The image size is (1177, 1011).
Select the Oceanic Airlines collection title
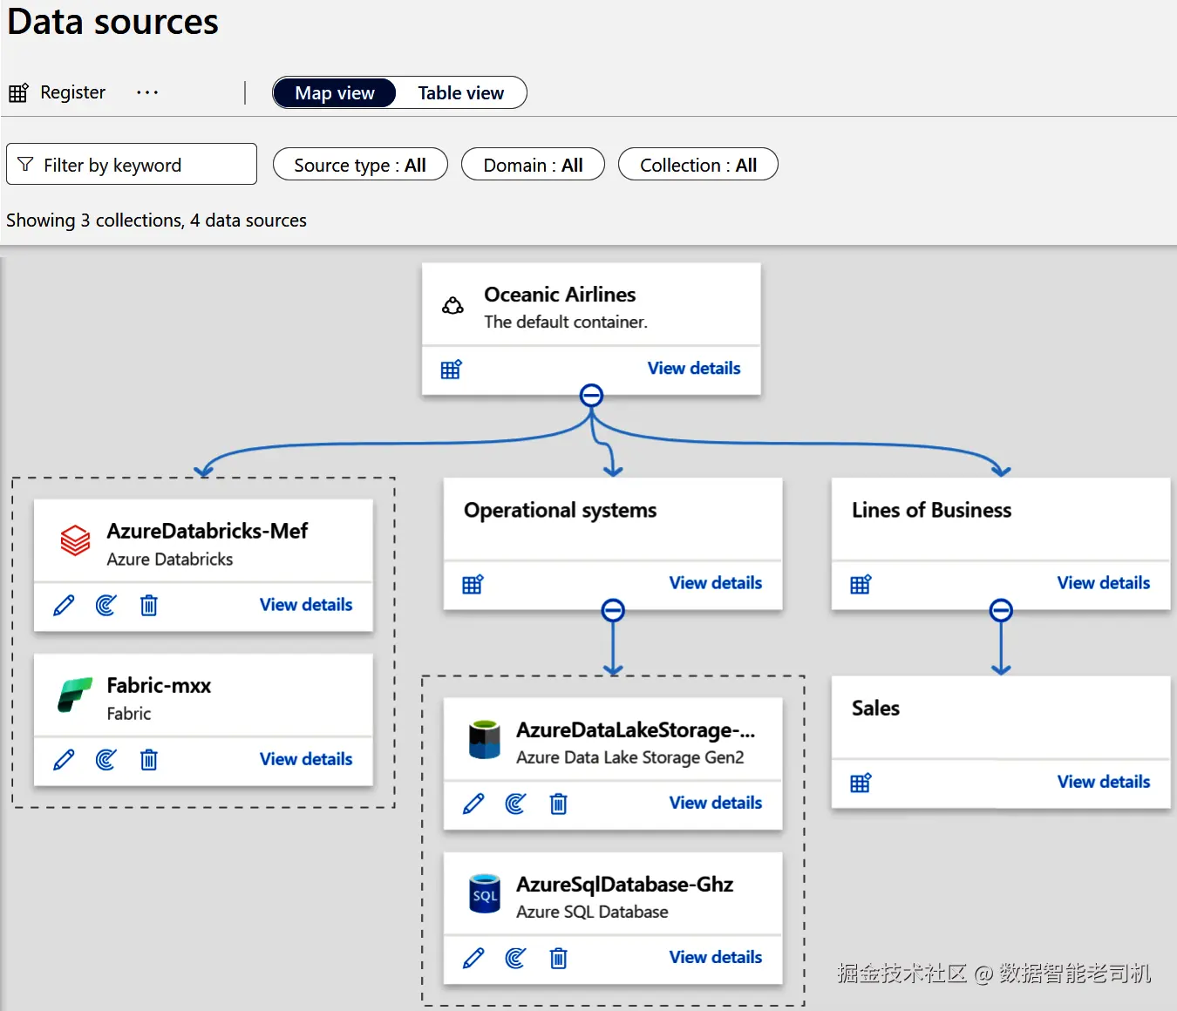tap(560, 295)
